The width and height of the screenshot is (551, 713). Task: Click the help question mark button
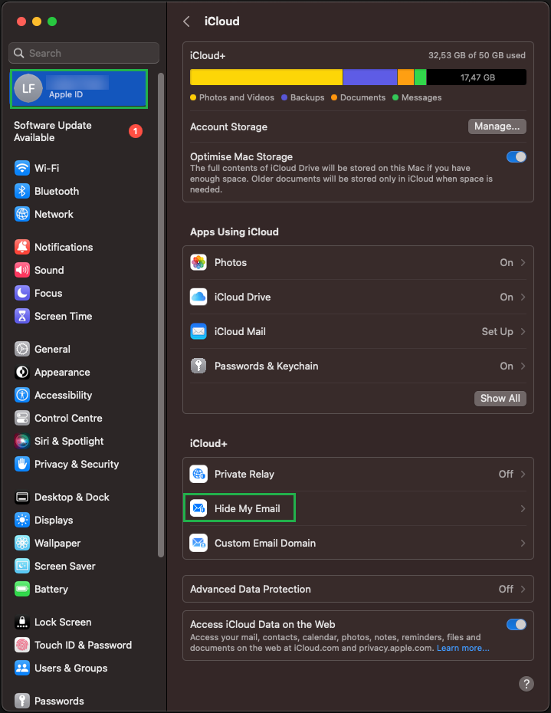(526, 683)
